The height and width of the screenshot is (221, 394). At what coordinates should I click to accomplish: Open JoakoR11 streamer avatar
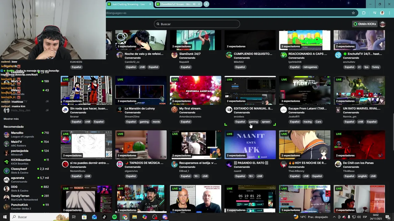click(x=283, y=110)
